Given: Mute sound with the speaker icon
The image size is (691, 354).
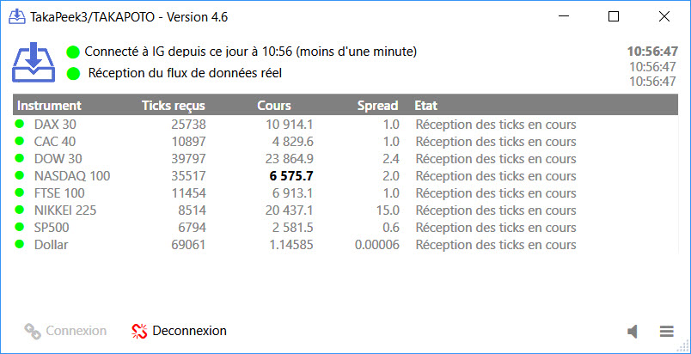Looking at the screenshot, I should click(633, 332).
